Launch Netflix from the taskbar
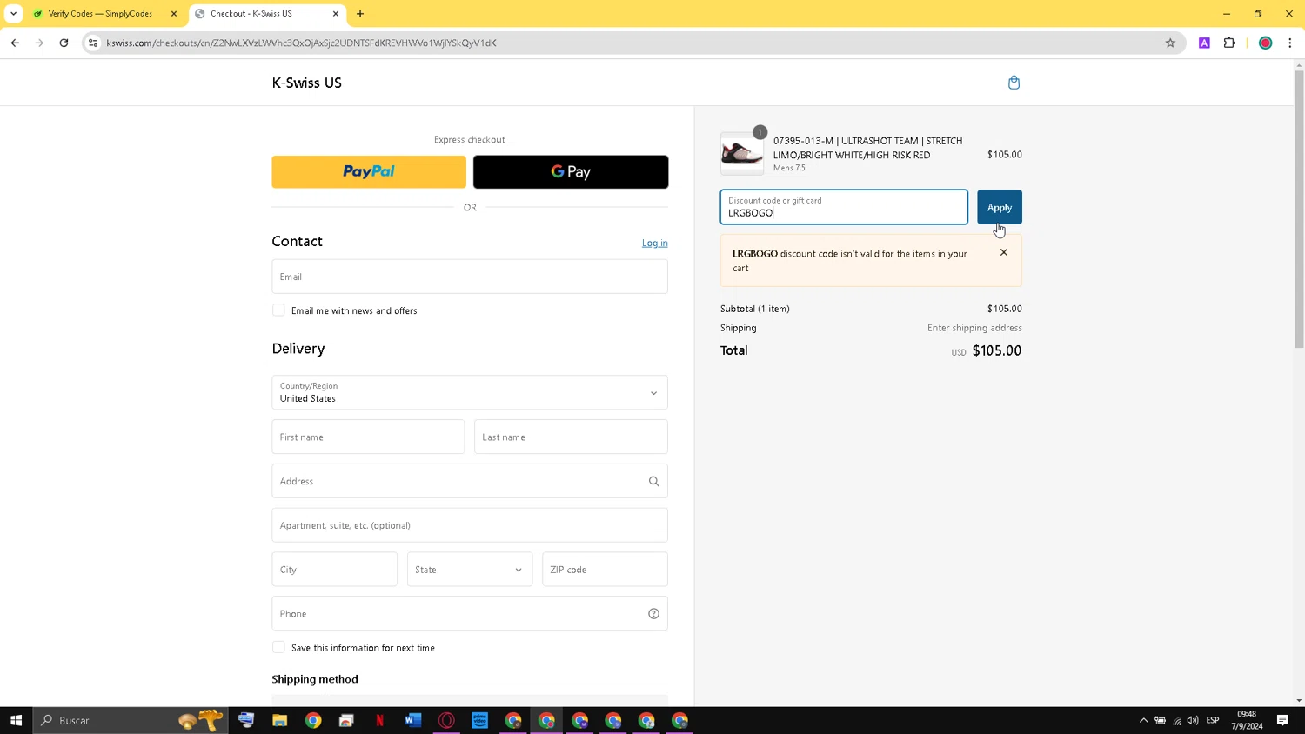Image resolution: width=1305 pixels, height=734 pixels. point(379,720)
